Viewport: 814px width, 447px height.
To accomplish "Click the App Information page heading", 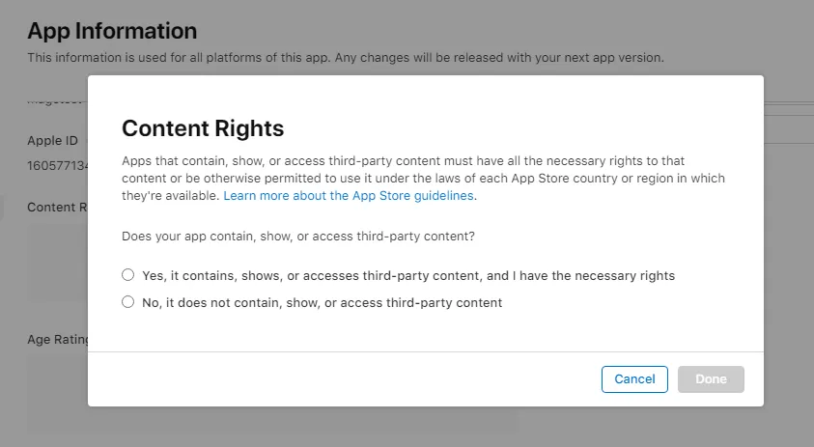I will tap(112, 31).
